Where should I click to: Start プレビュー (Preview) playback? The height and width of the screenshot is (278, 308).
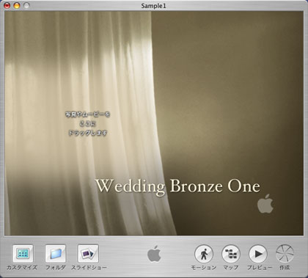[x=258, y=254]
